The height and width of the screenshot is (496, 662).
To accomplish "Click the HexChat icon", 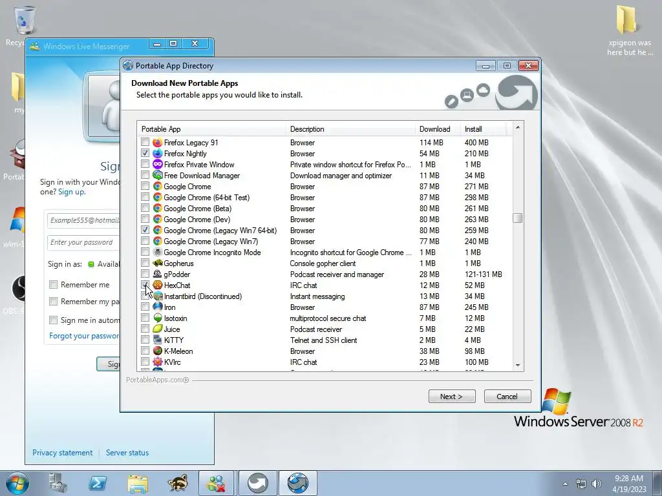I will 158,285.
